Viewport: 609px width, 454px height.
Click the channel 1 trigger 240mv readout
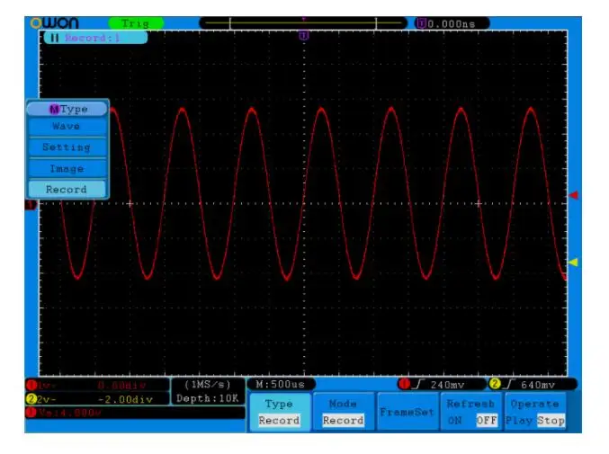(447, 385)
